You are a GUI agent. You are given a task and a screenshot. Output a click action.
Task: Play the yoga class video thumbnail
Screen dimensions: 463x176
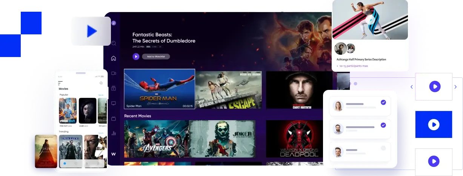click(x=370, y=20)
